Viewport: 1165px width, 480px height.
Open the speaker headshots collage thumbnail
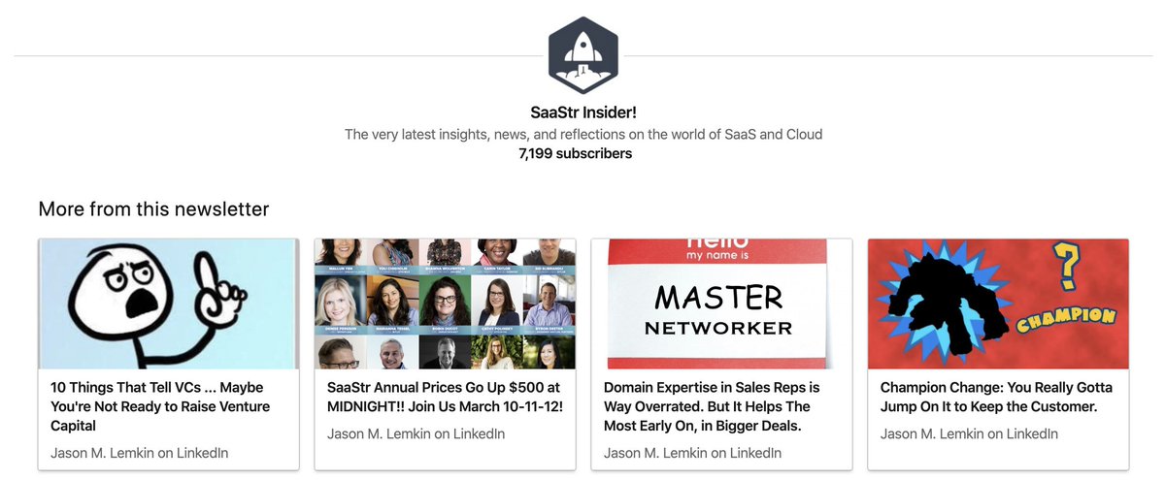[x=445, y=304]
